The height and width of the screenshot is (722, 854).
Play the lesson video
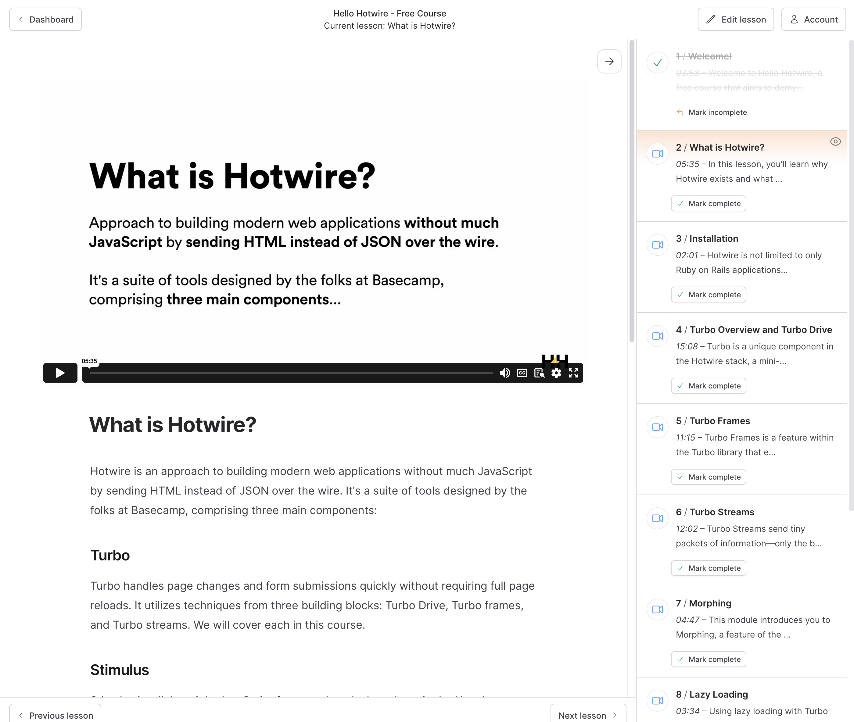tap(60, 373)
